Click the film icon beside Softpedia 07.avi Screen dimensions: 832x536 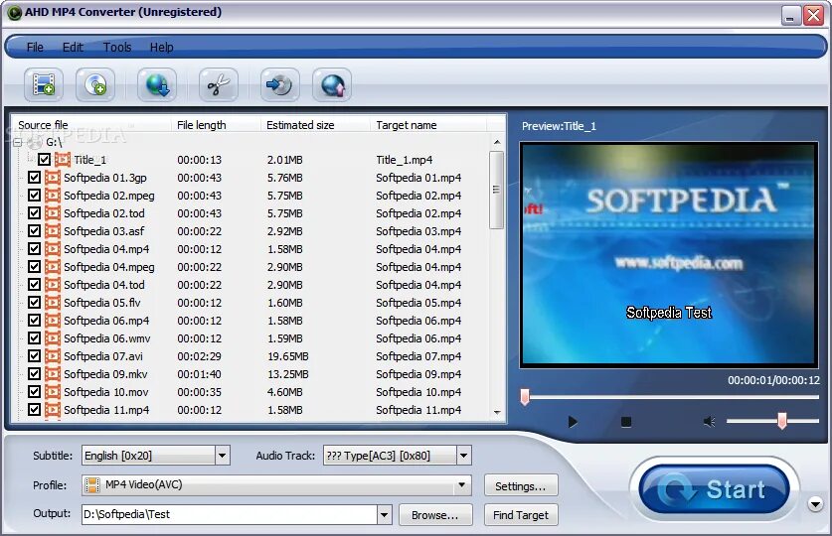coord(53,356)
